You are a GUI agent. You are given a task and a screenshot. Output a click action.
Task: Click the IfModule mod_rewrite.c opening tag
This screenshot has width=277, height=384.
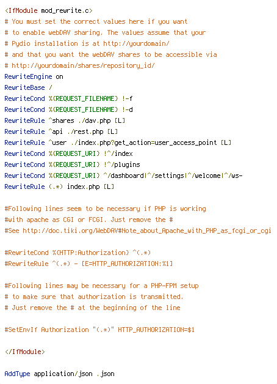(x=49, y=10)
